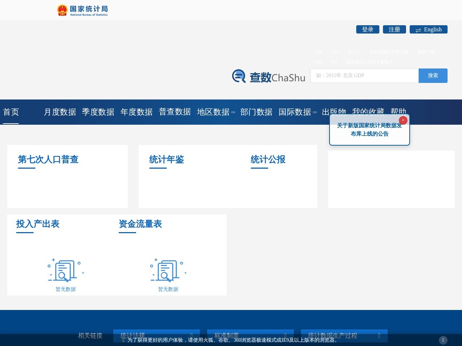This screenshot has width=462, height=346.
Task: Click the 资金流量表 no-data document icon
Action: [168, 270]
